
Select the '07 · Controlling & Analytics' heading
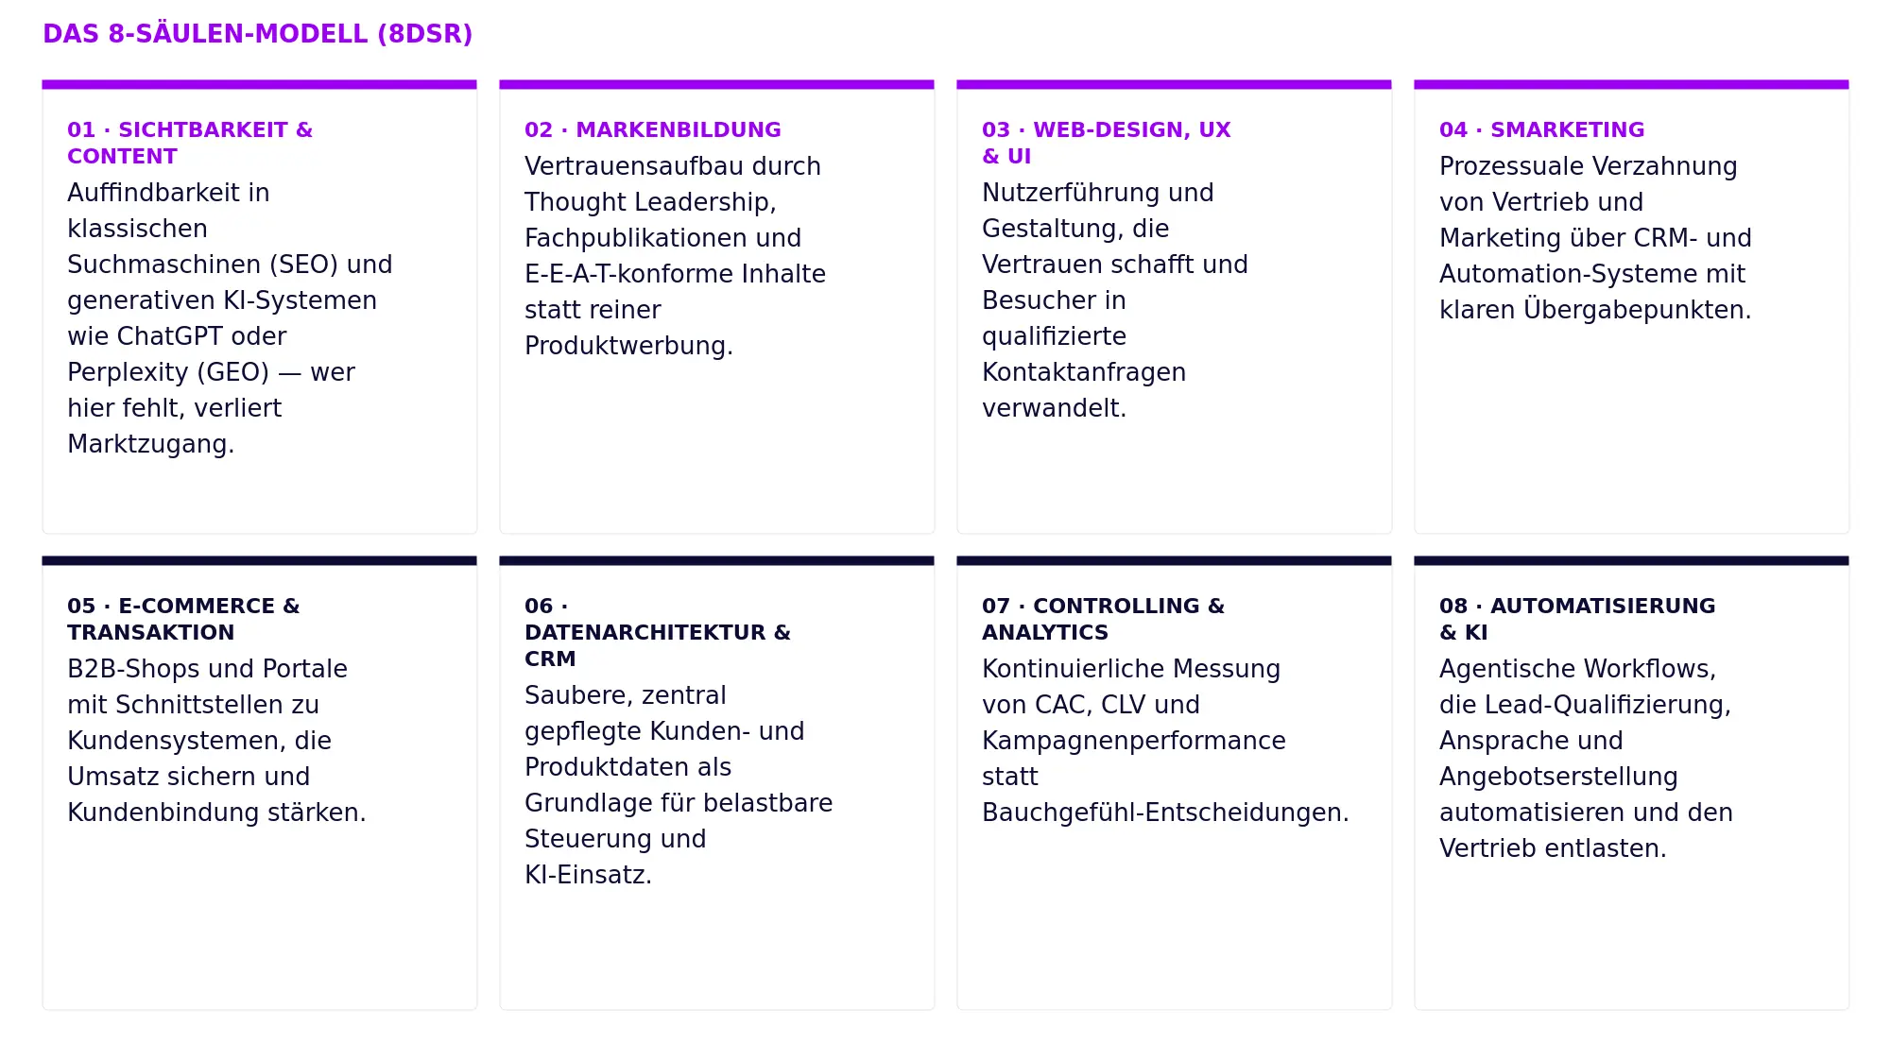tap(1103, 619)
